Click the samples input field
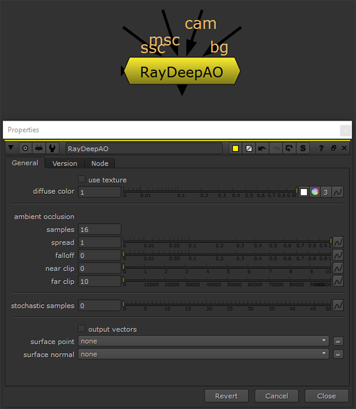 [x=100, y=229]
